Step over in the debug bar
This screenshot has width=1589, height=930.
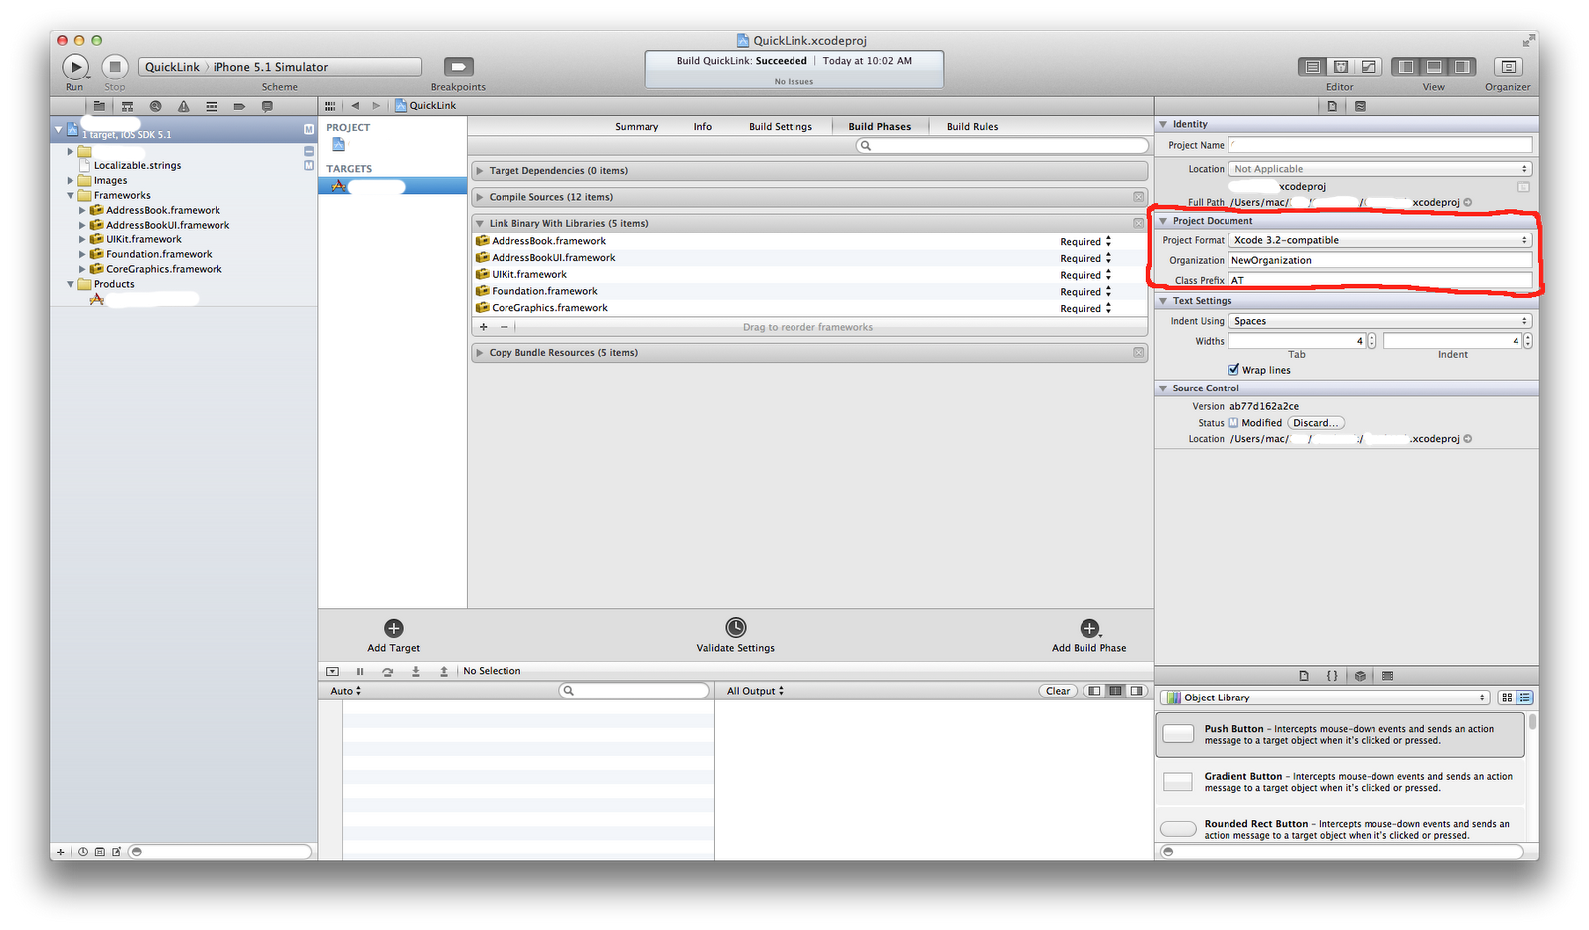[388, 672]
